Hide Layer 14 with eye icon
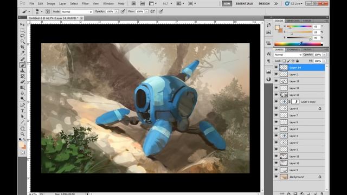Image resolution: width=347 pixels, height=195 pixels. 276,67
